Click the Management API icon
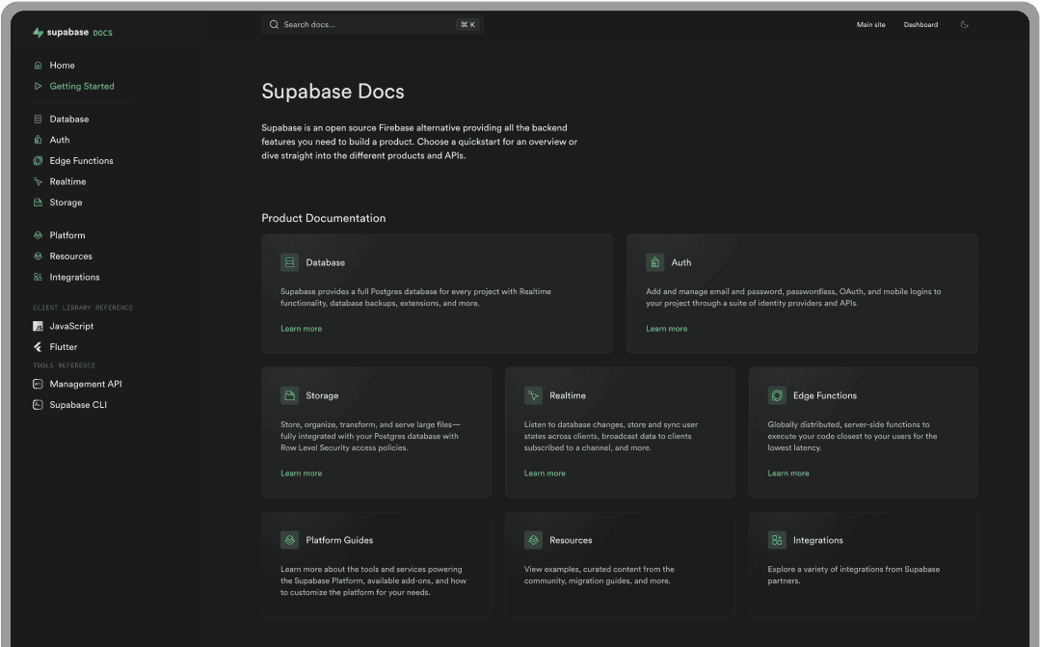This screenshot has width=1040, height=647. (38, 384)
